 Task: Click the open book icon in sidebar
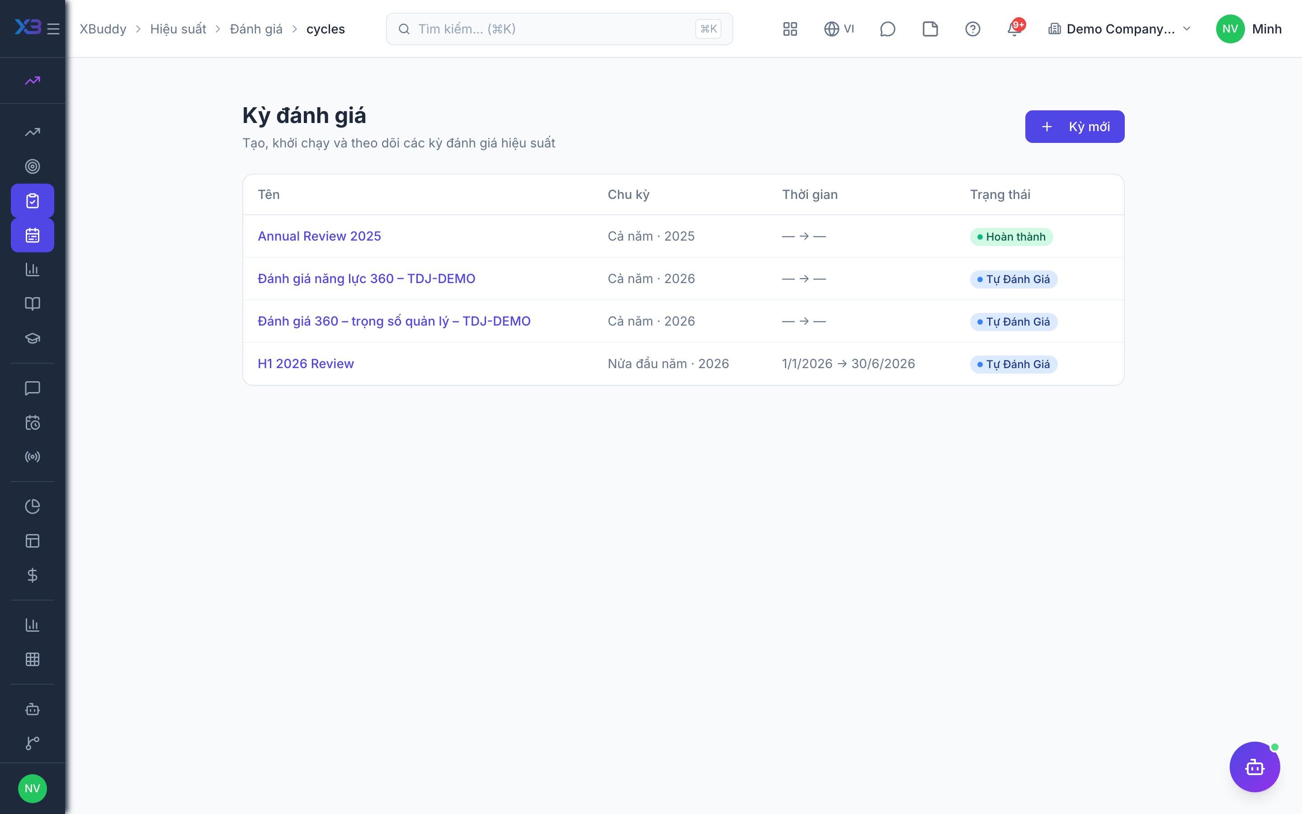coord(32,303)
